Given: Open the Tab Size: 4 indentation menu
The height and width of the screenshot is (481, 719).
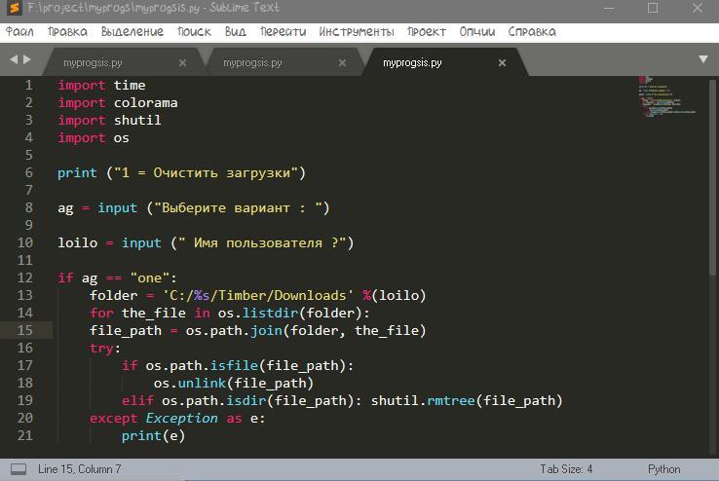Looking at the screenshot, I should coord(566,469).
